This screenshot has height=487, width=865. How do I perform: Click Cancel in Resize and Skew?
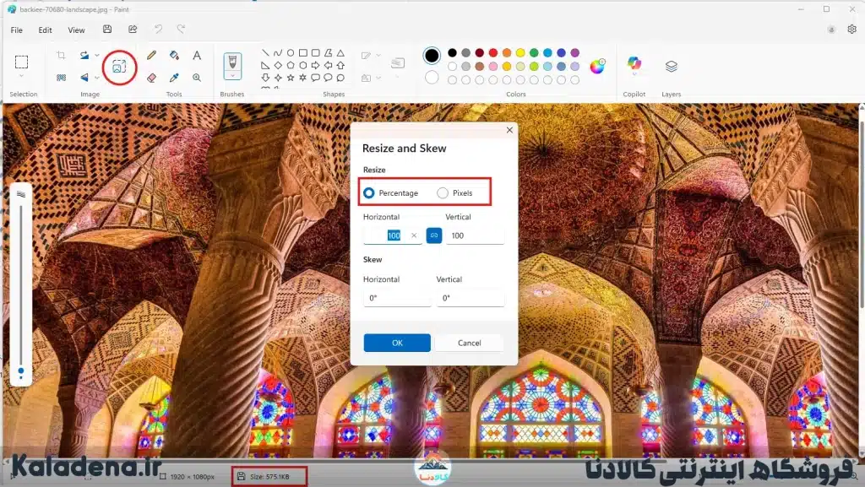[x=470, y=343]
